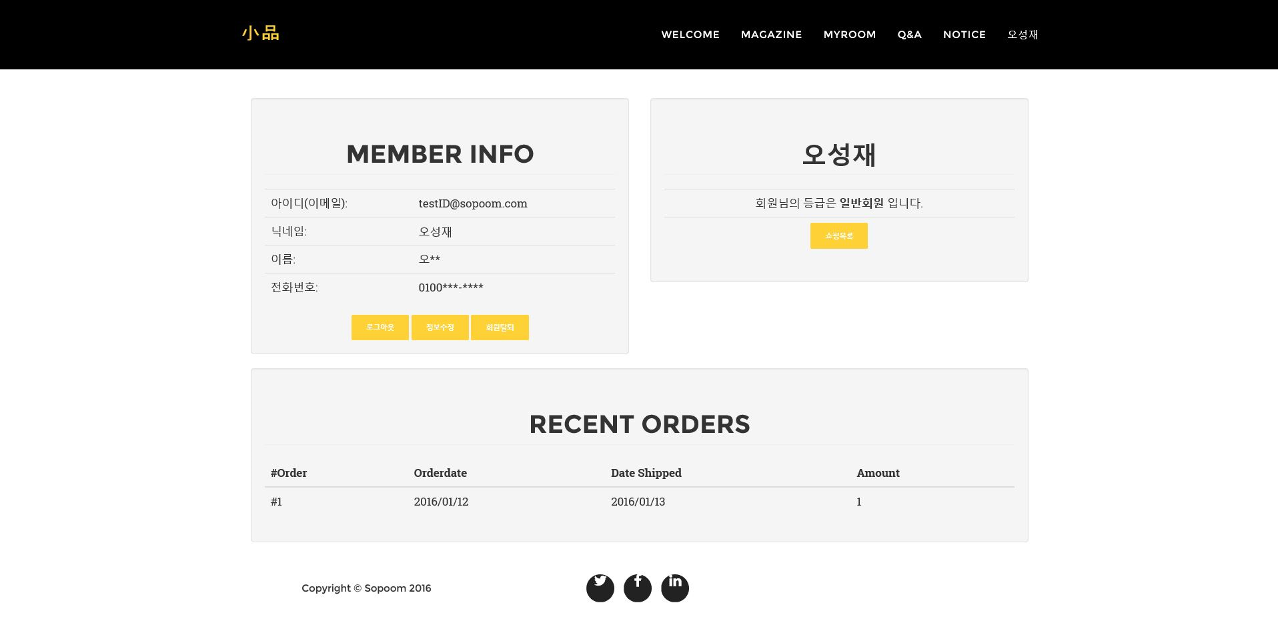Click the Amount column header

coord(878,473)
